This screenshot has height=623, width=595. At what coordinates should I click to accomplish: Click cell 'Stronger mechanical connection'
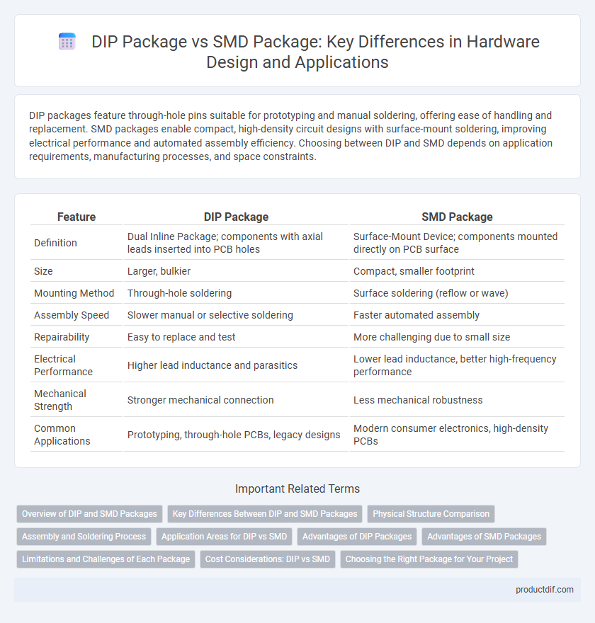click(x=200, y=400)
